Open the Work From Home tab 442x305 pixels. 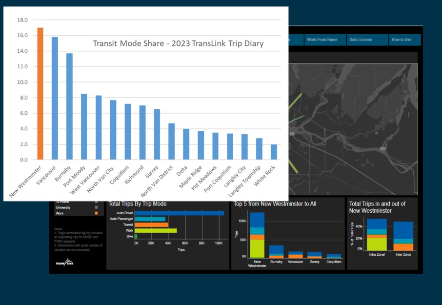pos(321,40)
